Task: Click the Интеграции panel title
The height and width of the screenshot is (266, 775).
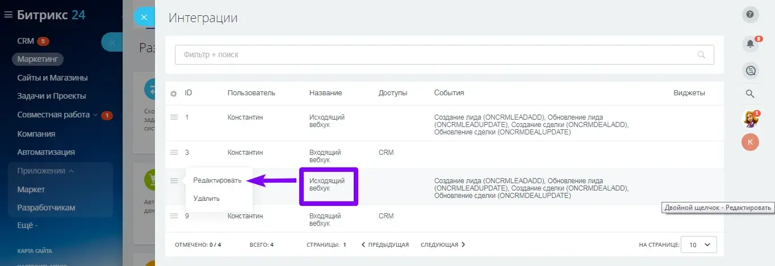Action: tap(203, 18)
